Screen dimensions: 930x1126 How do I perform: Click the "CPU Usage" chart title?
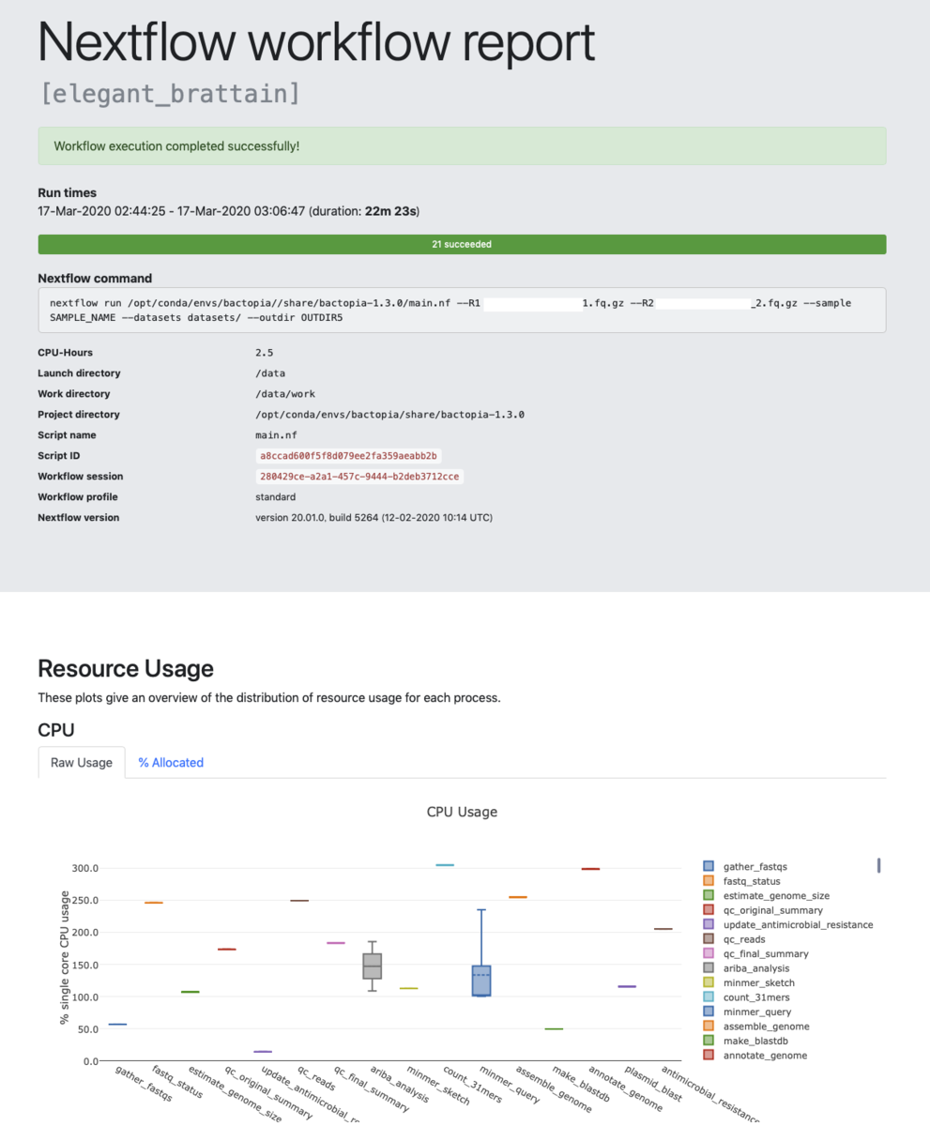coord(462,812)
